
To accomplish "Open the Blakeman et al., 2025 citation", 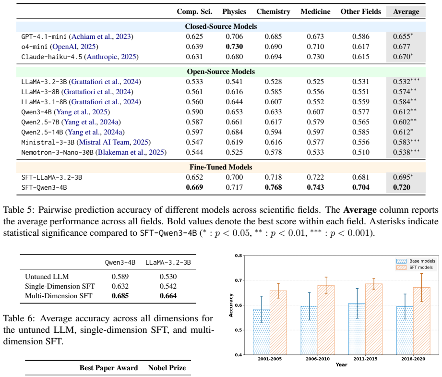I will click(131, 153).
